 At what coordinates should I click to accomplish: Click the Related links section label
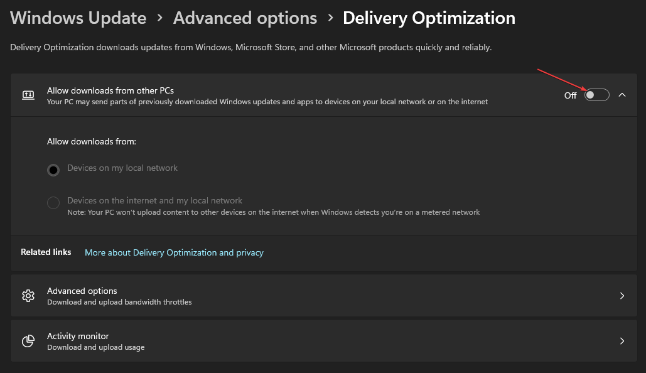point(46,252)
